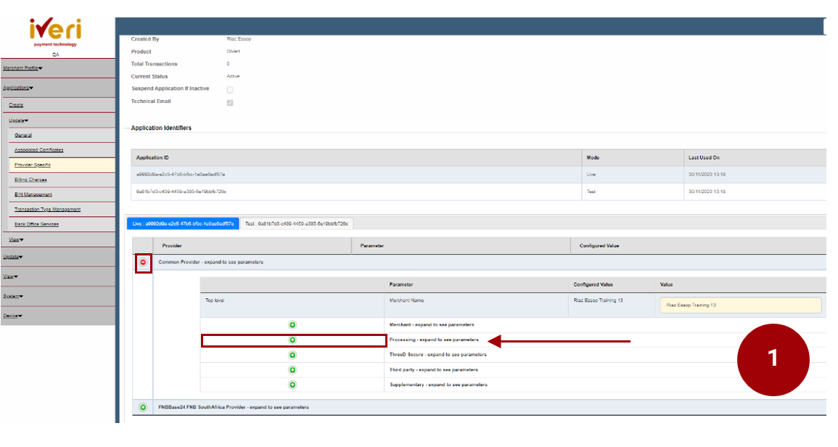
Task: Select the Live application ID tab
Action: (182, 223)
